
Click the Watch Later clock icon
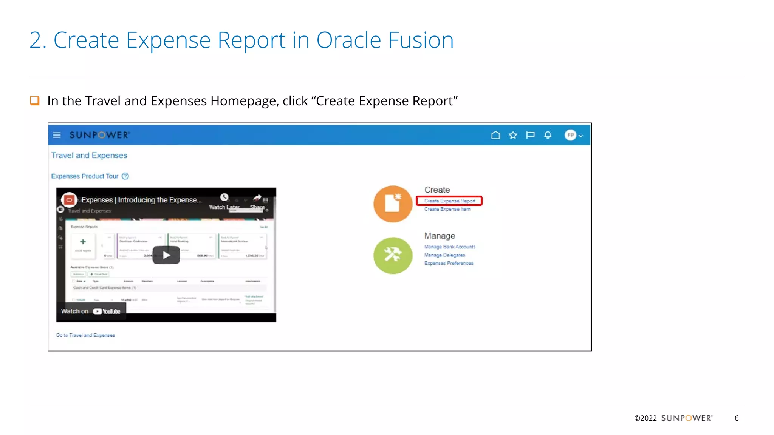224,197
